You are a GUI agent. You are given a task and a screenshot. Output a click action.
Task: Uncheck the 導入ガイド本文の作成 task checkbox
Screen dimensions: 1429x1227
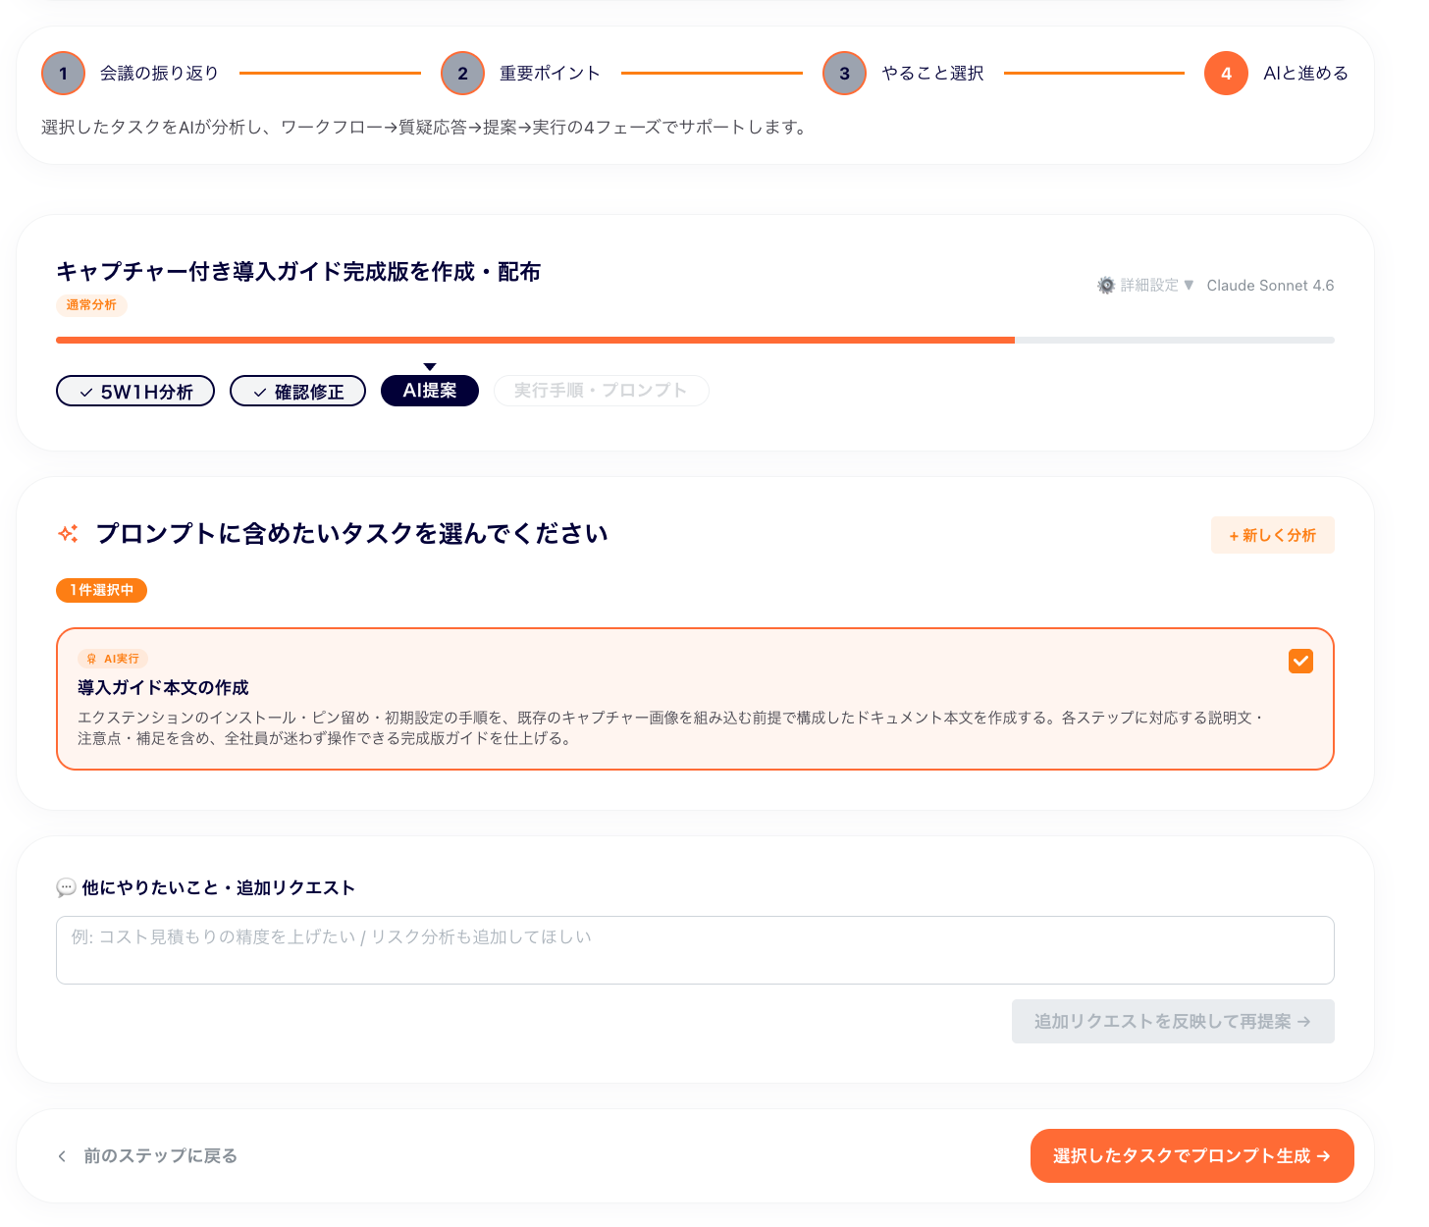point(1300,661)
